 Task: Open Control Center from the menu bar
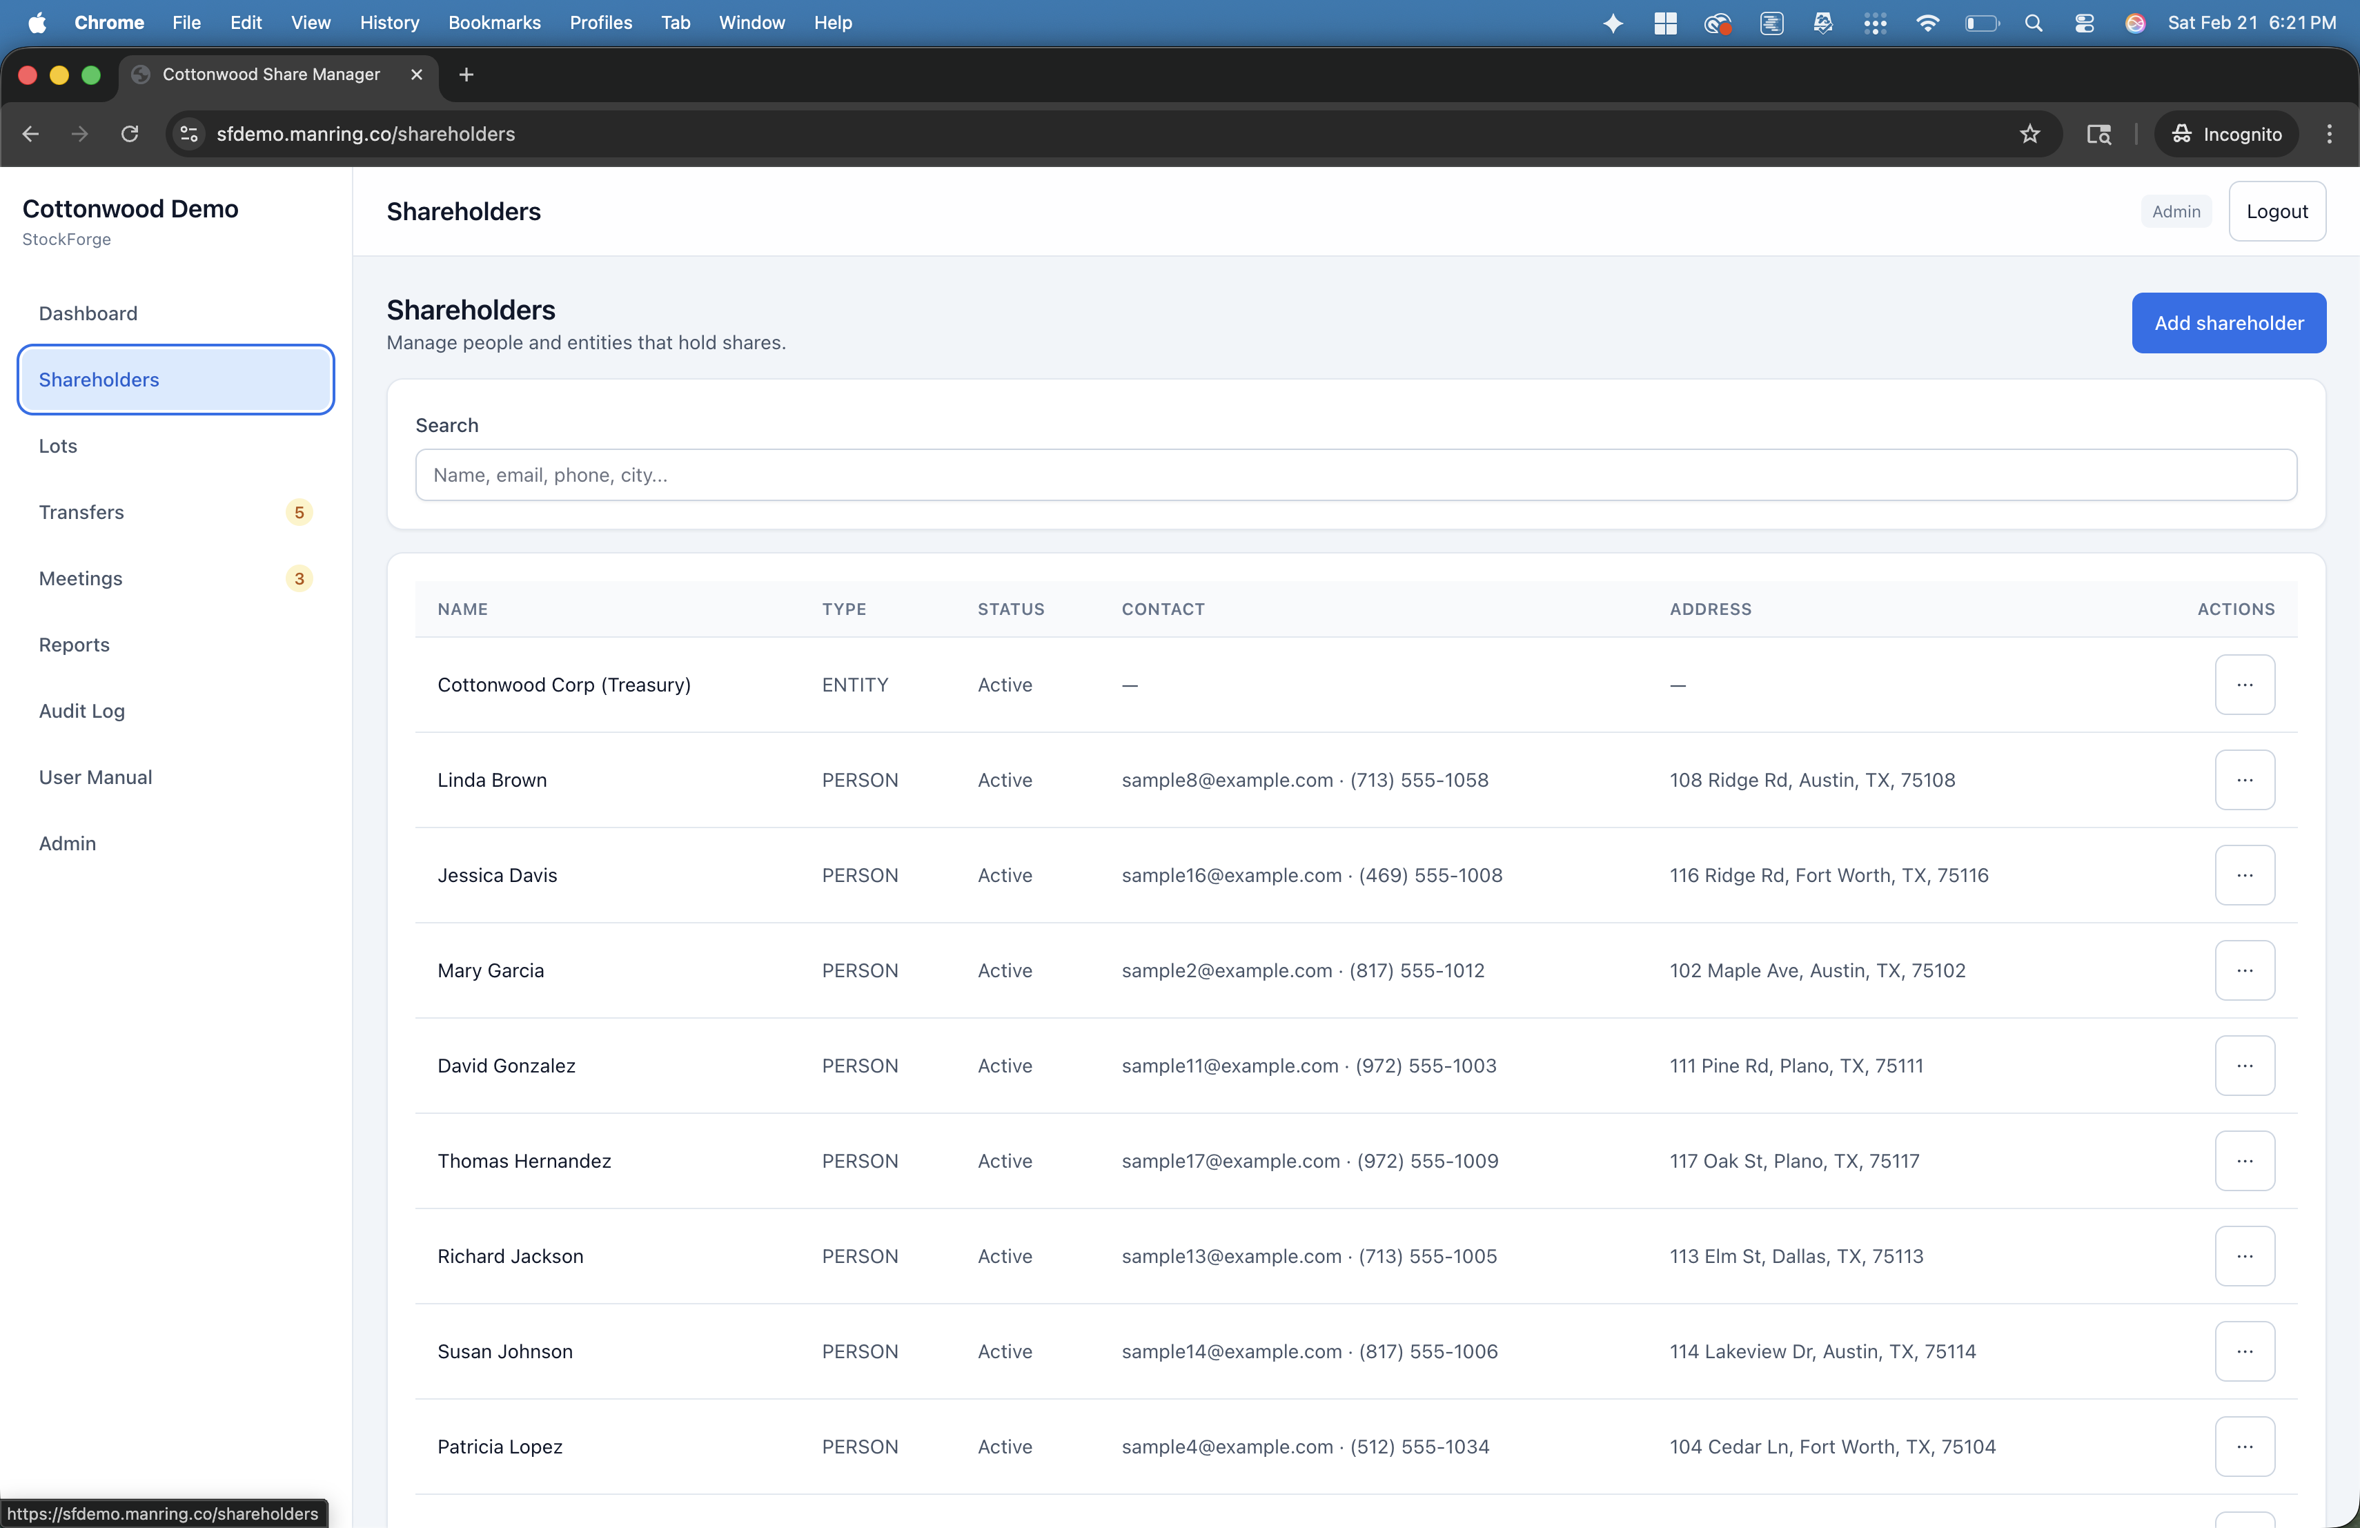click(x=2085, y=22)
